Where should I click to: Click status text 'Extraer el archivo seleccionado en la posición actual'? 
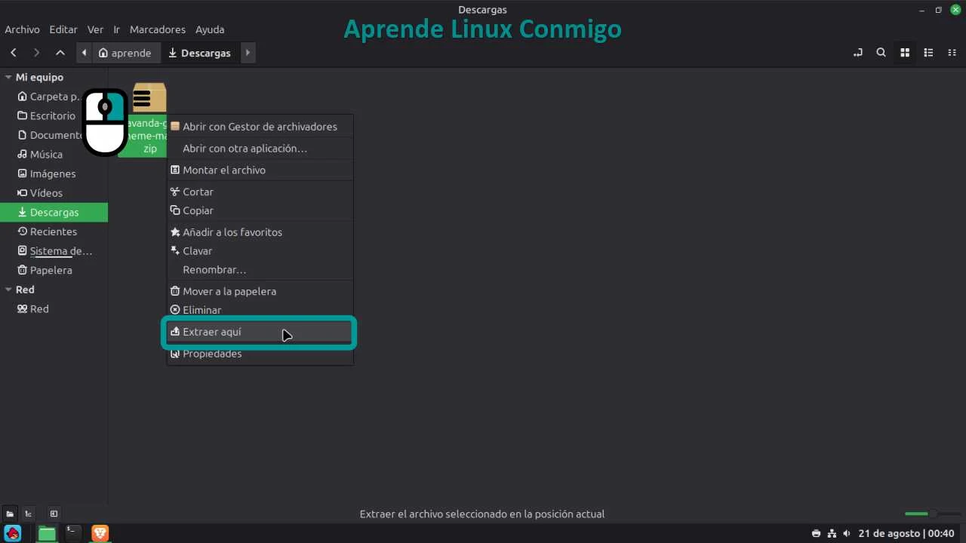482,514
